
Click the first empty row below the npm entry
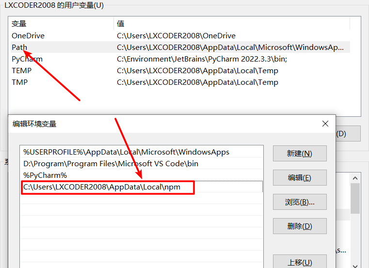[141, 199]
